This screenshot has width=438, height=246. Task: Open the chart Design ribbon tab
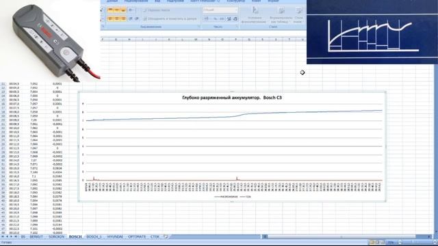coord(235,1)
